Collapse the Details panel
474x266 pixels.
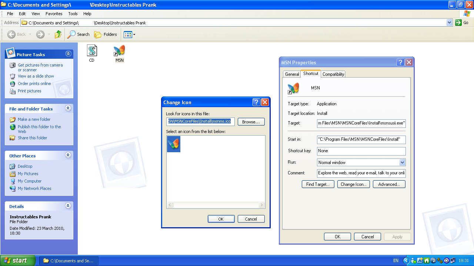pyautogui.click(x=68, y=206)
